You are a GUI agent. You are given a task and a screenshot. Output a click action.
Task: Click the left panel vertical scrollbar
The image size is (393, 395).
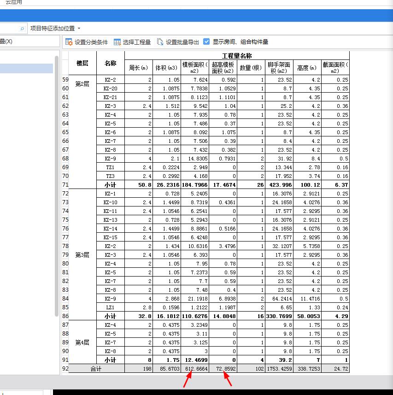(57, 186)
